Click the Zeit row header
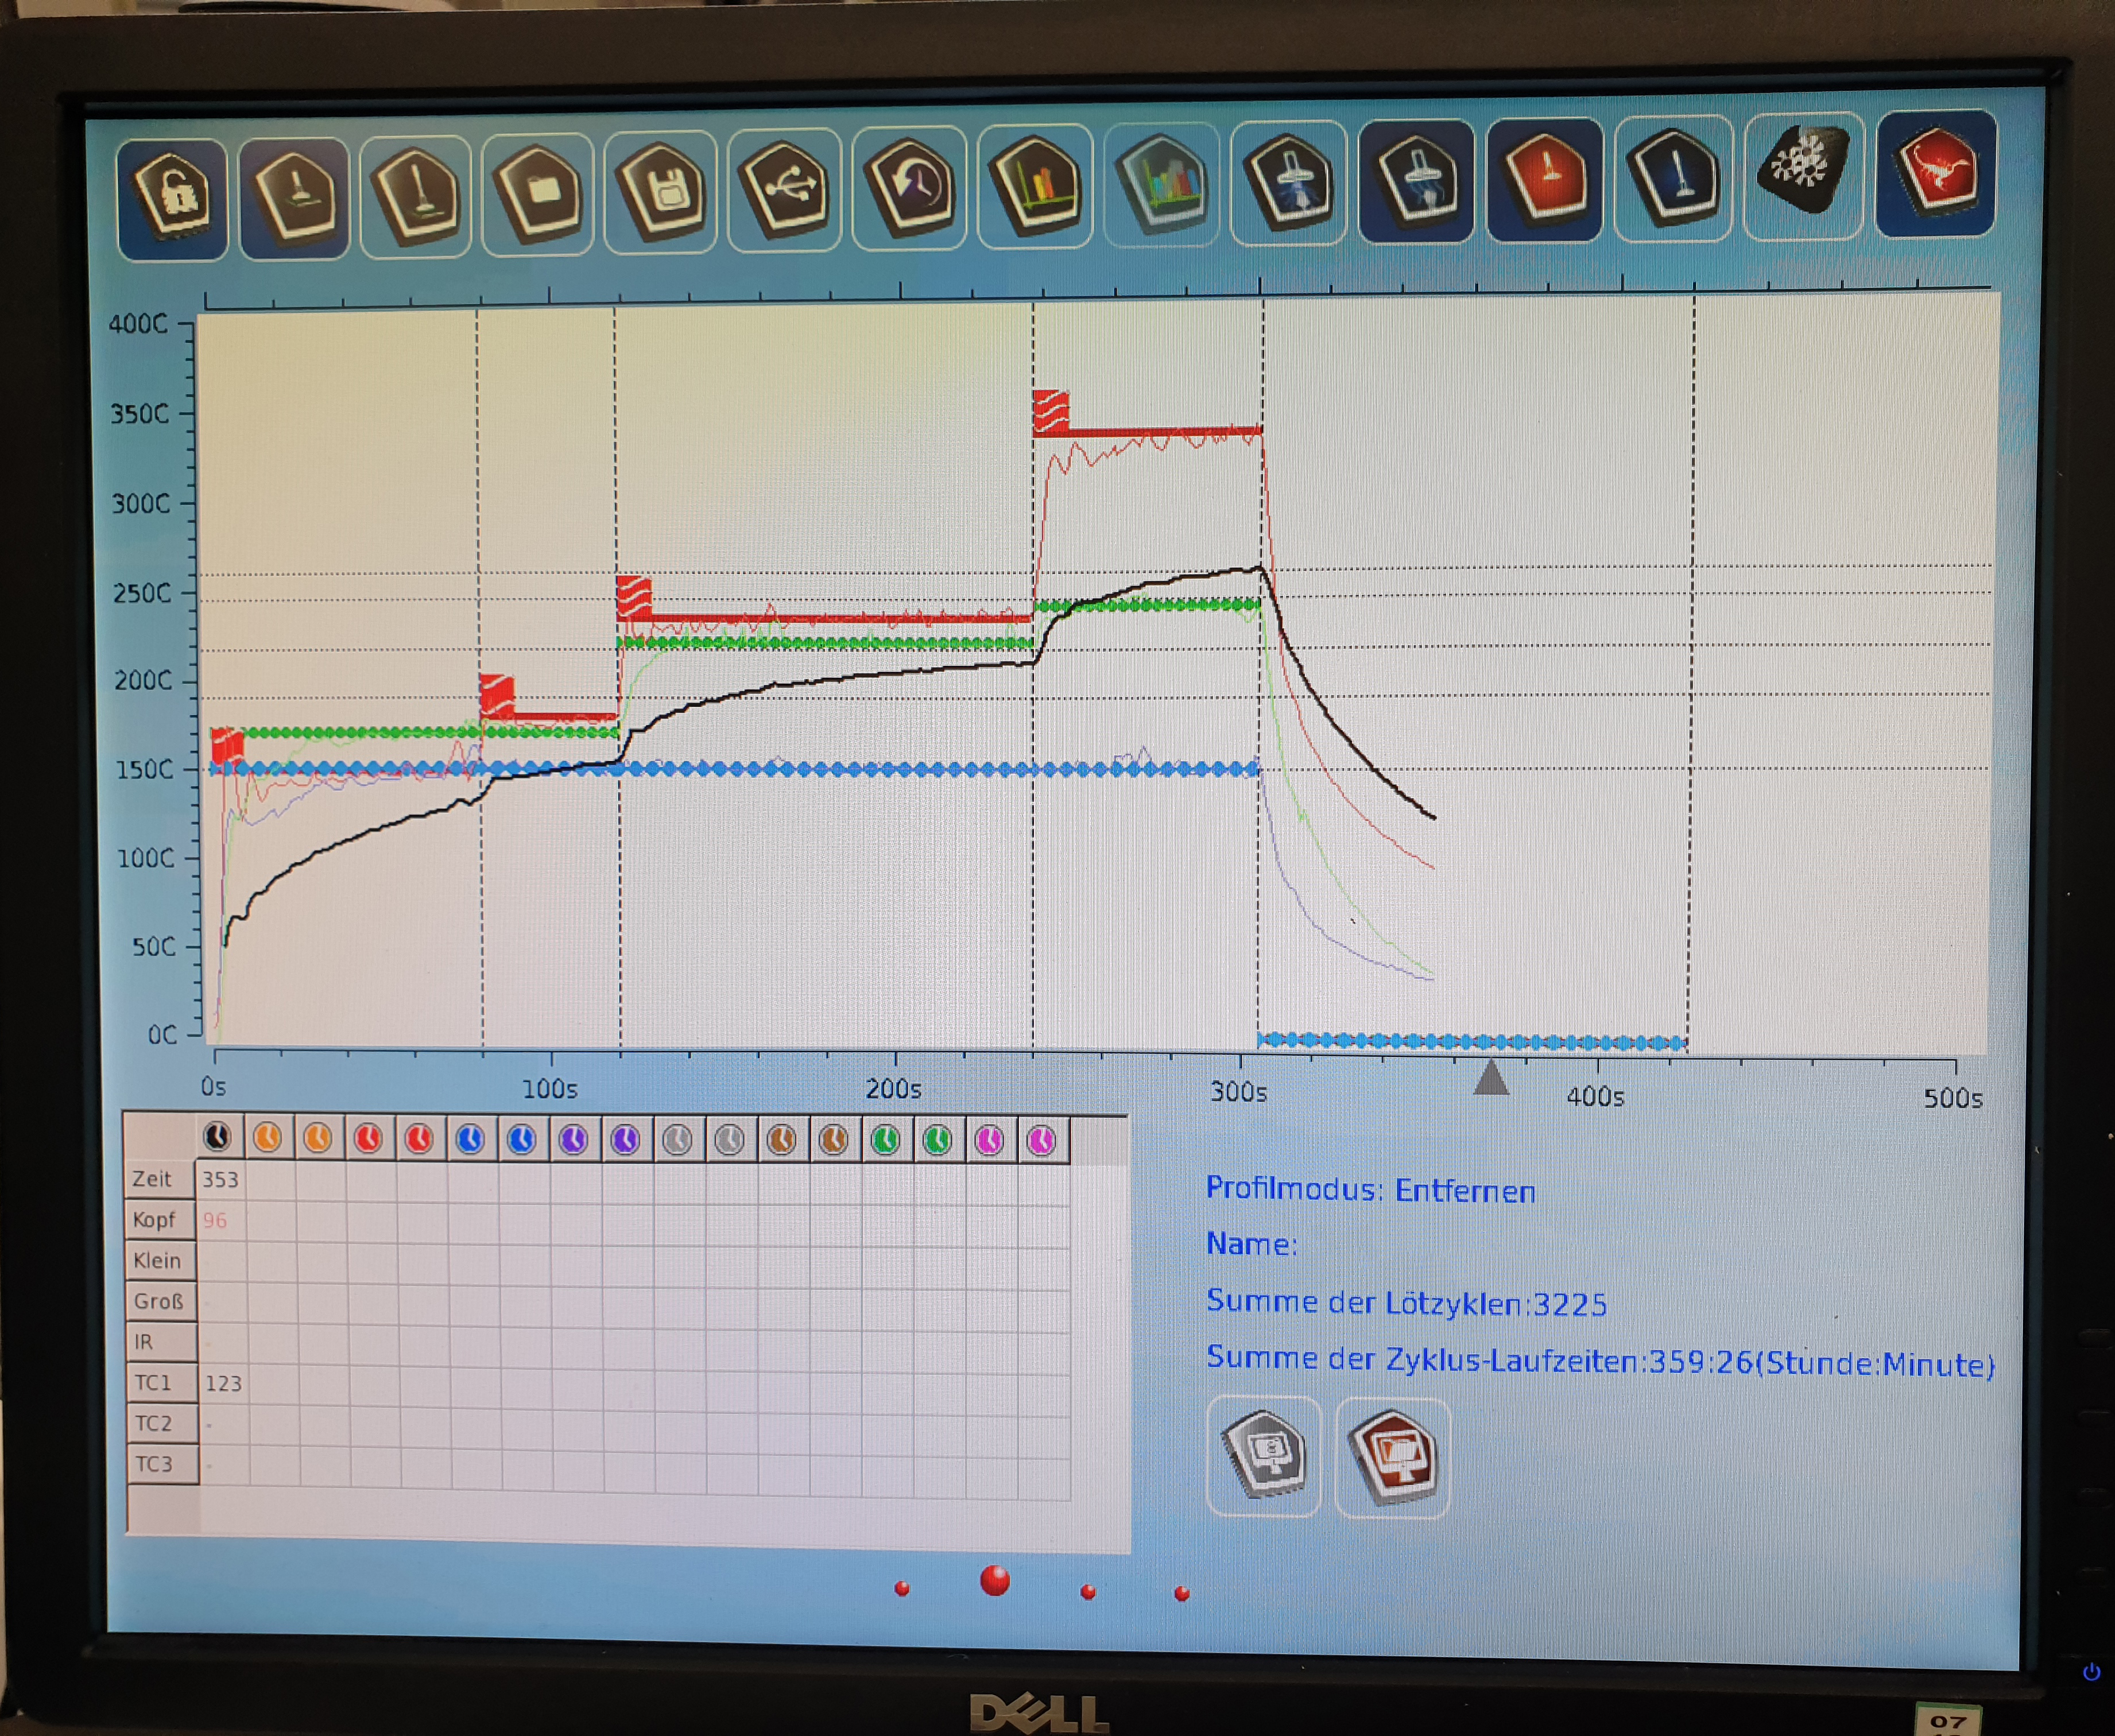2115x1736 pixels. (153, 1179)
